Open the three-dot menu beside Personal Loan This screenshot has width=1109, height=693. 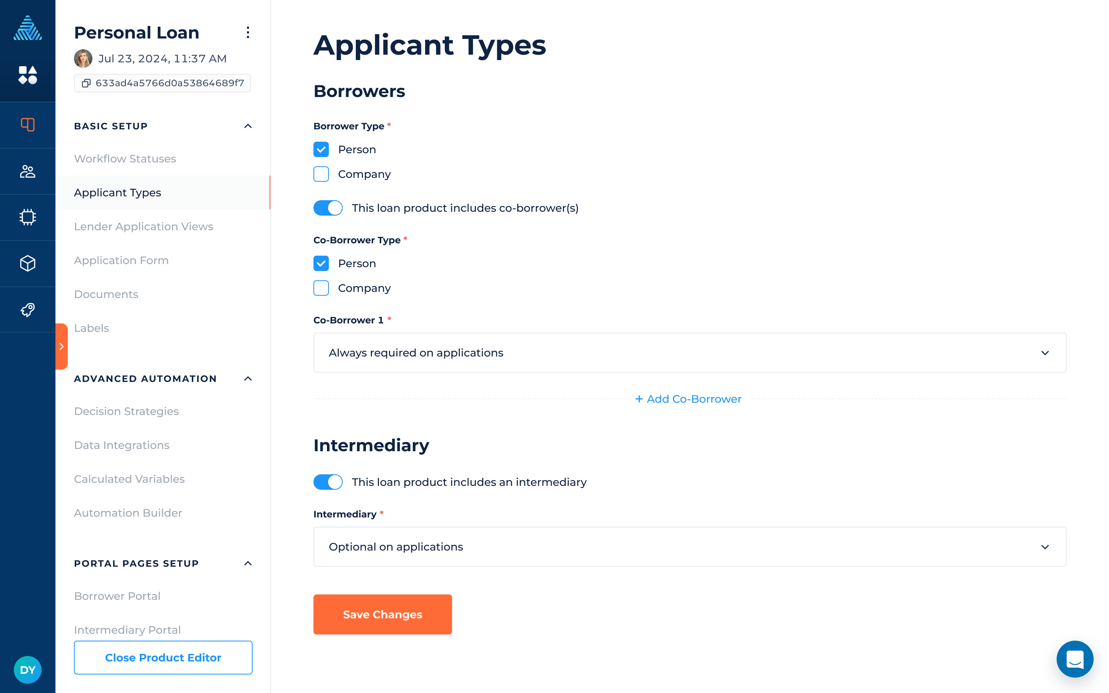pos(248,33)
